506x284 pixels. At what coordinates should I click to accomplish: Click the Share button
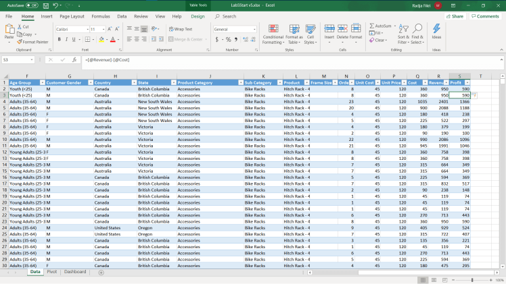[455, 16]
